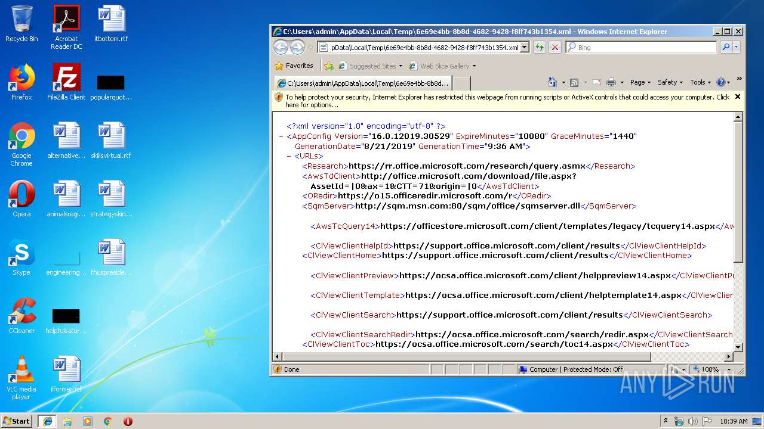Select the ilformer.rtf desktop file
Screen dimensions: 764x429
point(66,374)
